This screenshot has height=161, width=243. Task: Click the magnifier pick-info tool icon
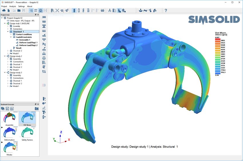pos(53,10)
